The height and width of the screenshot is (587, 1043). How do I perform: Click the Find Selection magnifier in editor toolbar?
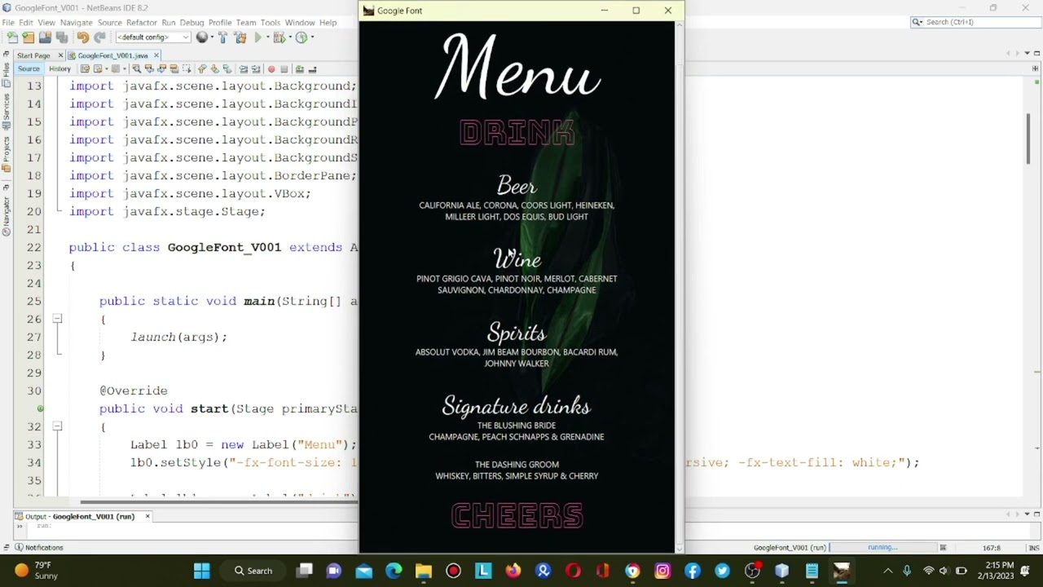coord(136,69)
